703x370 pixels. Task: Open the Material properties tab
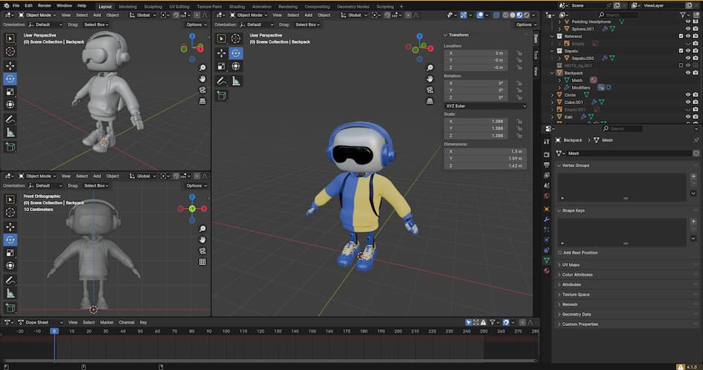tap(546, 270)
